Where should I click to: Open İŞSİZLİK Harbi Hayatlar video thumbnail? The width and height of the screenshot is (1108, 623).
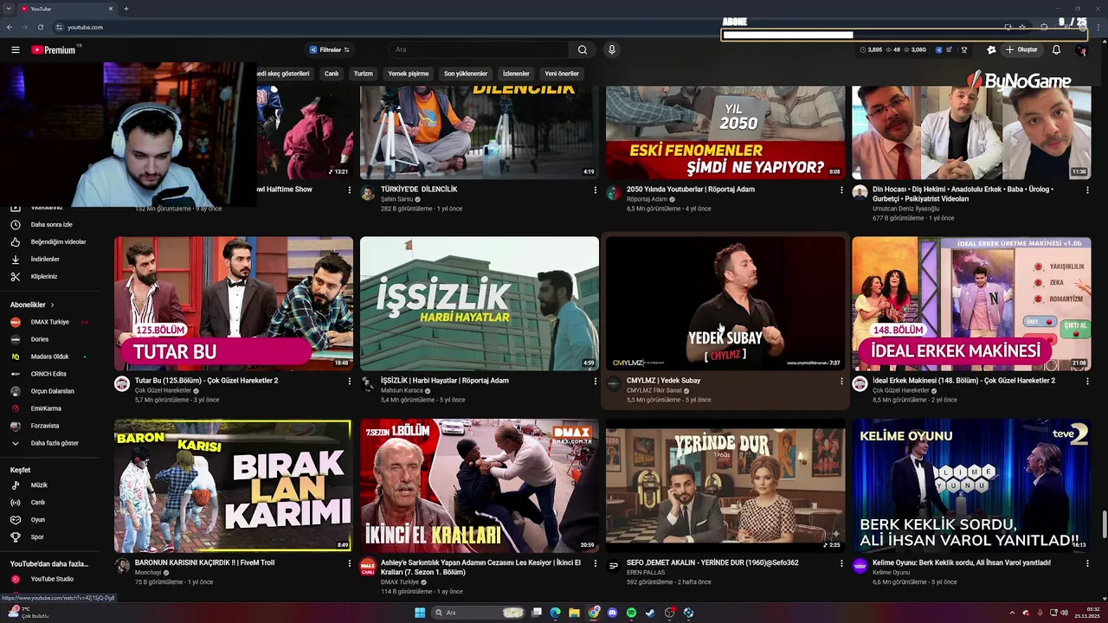pos(480,304)
